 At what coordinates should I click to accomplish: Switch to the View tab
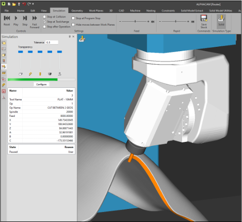point(43,11)
